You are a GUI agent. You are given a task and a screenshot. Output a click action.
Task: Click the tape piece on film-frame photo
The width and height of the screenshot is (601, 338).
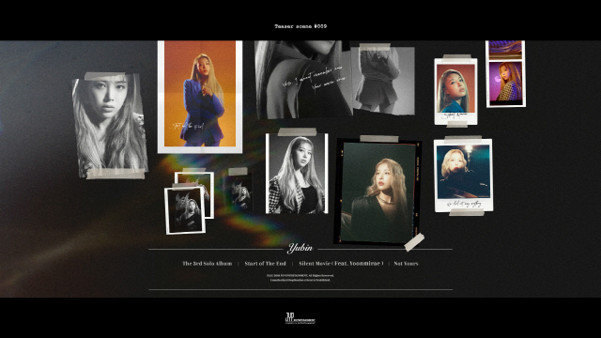coord(414,242)
